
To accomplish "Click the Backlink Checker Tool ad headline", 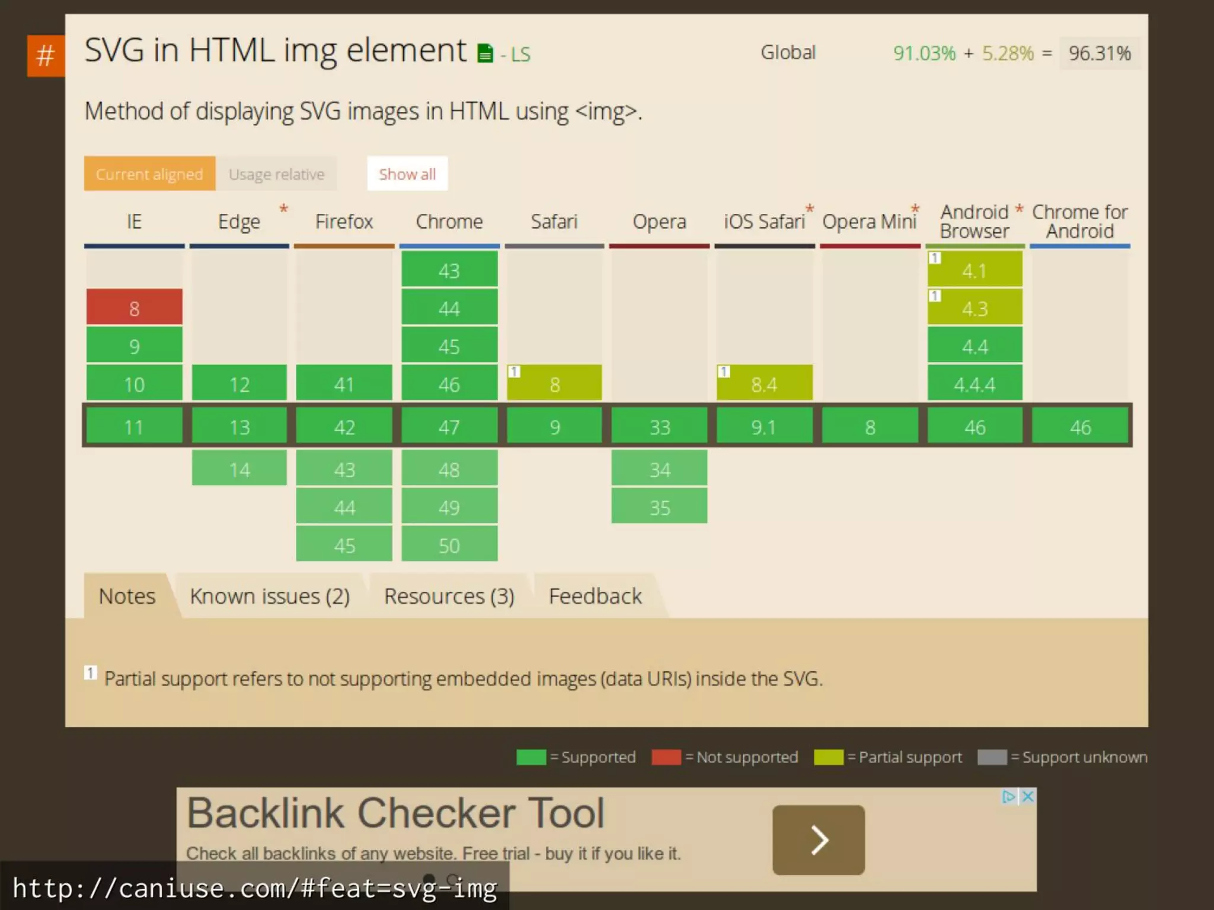I will click(x=395, y=813).
